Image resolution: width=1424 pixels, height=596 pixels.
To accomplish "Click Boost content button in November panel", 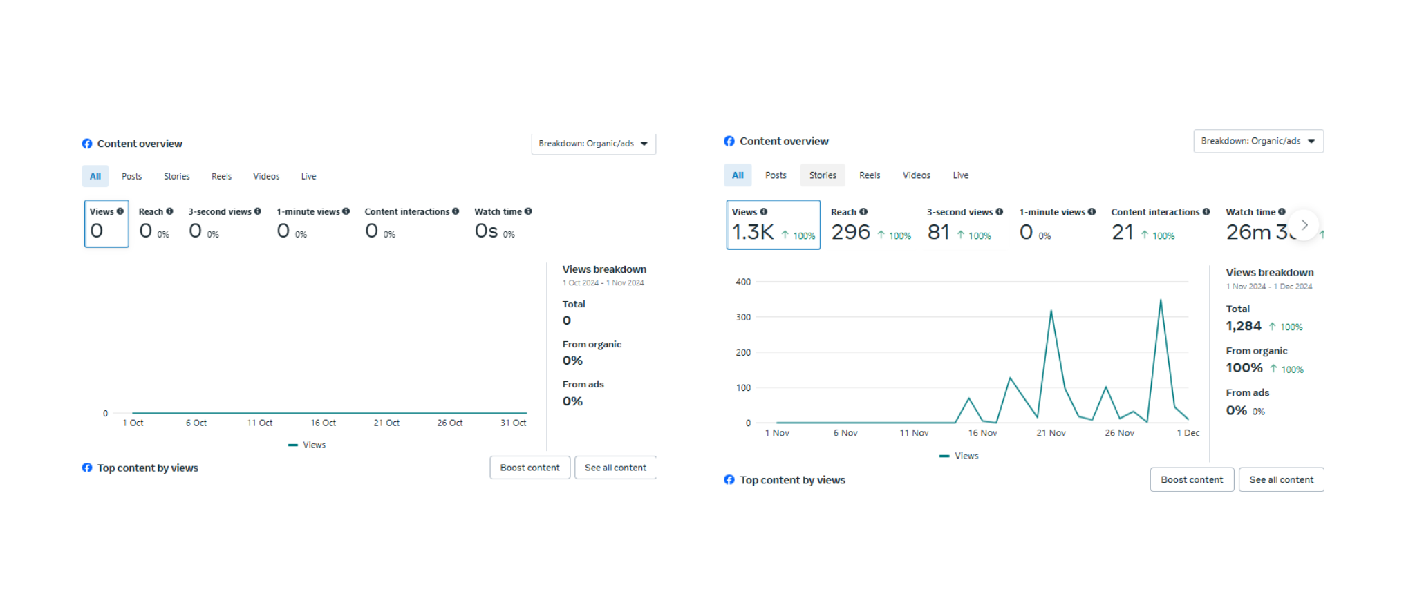I will 1192,480.
